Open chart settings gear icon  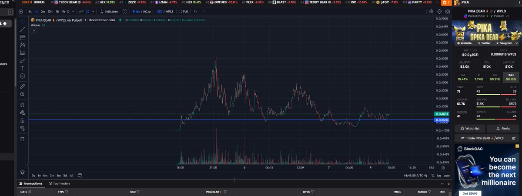point(439,12)
